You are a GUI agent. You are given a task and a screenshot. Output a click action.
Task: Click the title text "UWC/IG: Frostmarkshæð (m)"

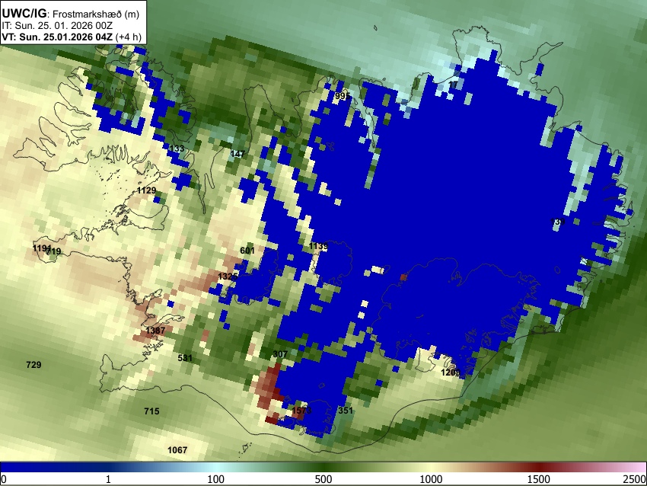coord(71,14)
